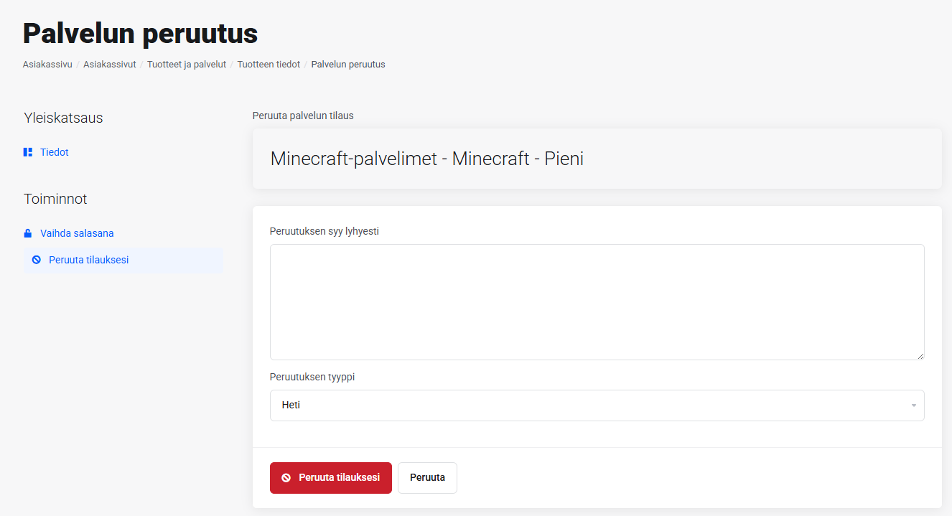Open the Vaihda salasana link
The image size is (952, 516).
tap(77, 233)
